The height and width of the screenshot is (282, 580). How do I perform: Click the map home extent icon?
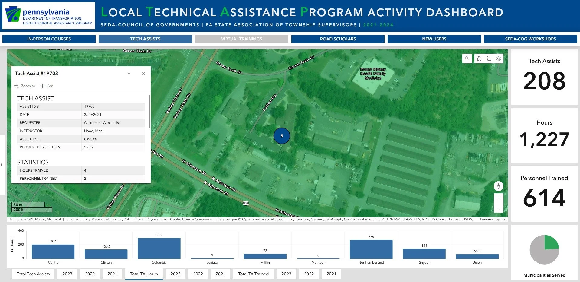[479, 59]
